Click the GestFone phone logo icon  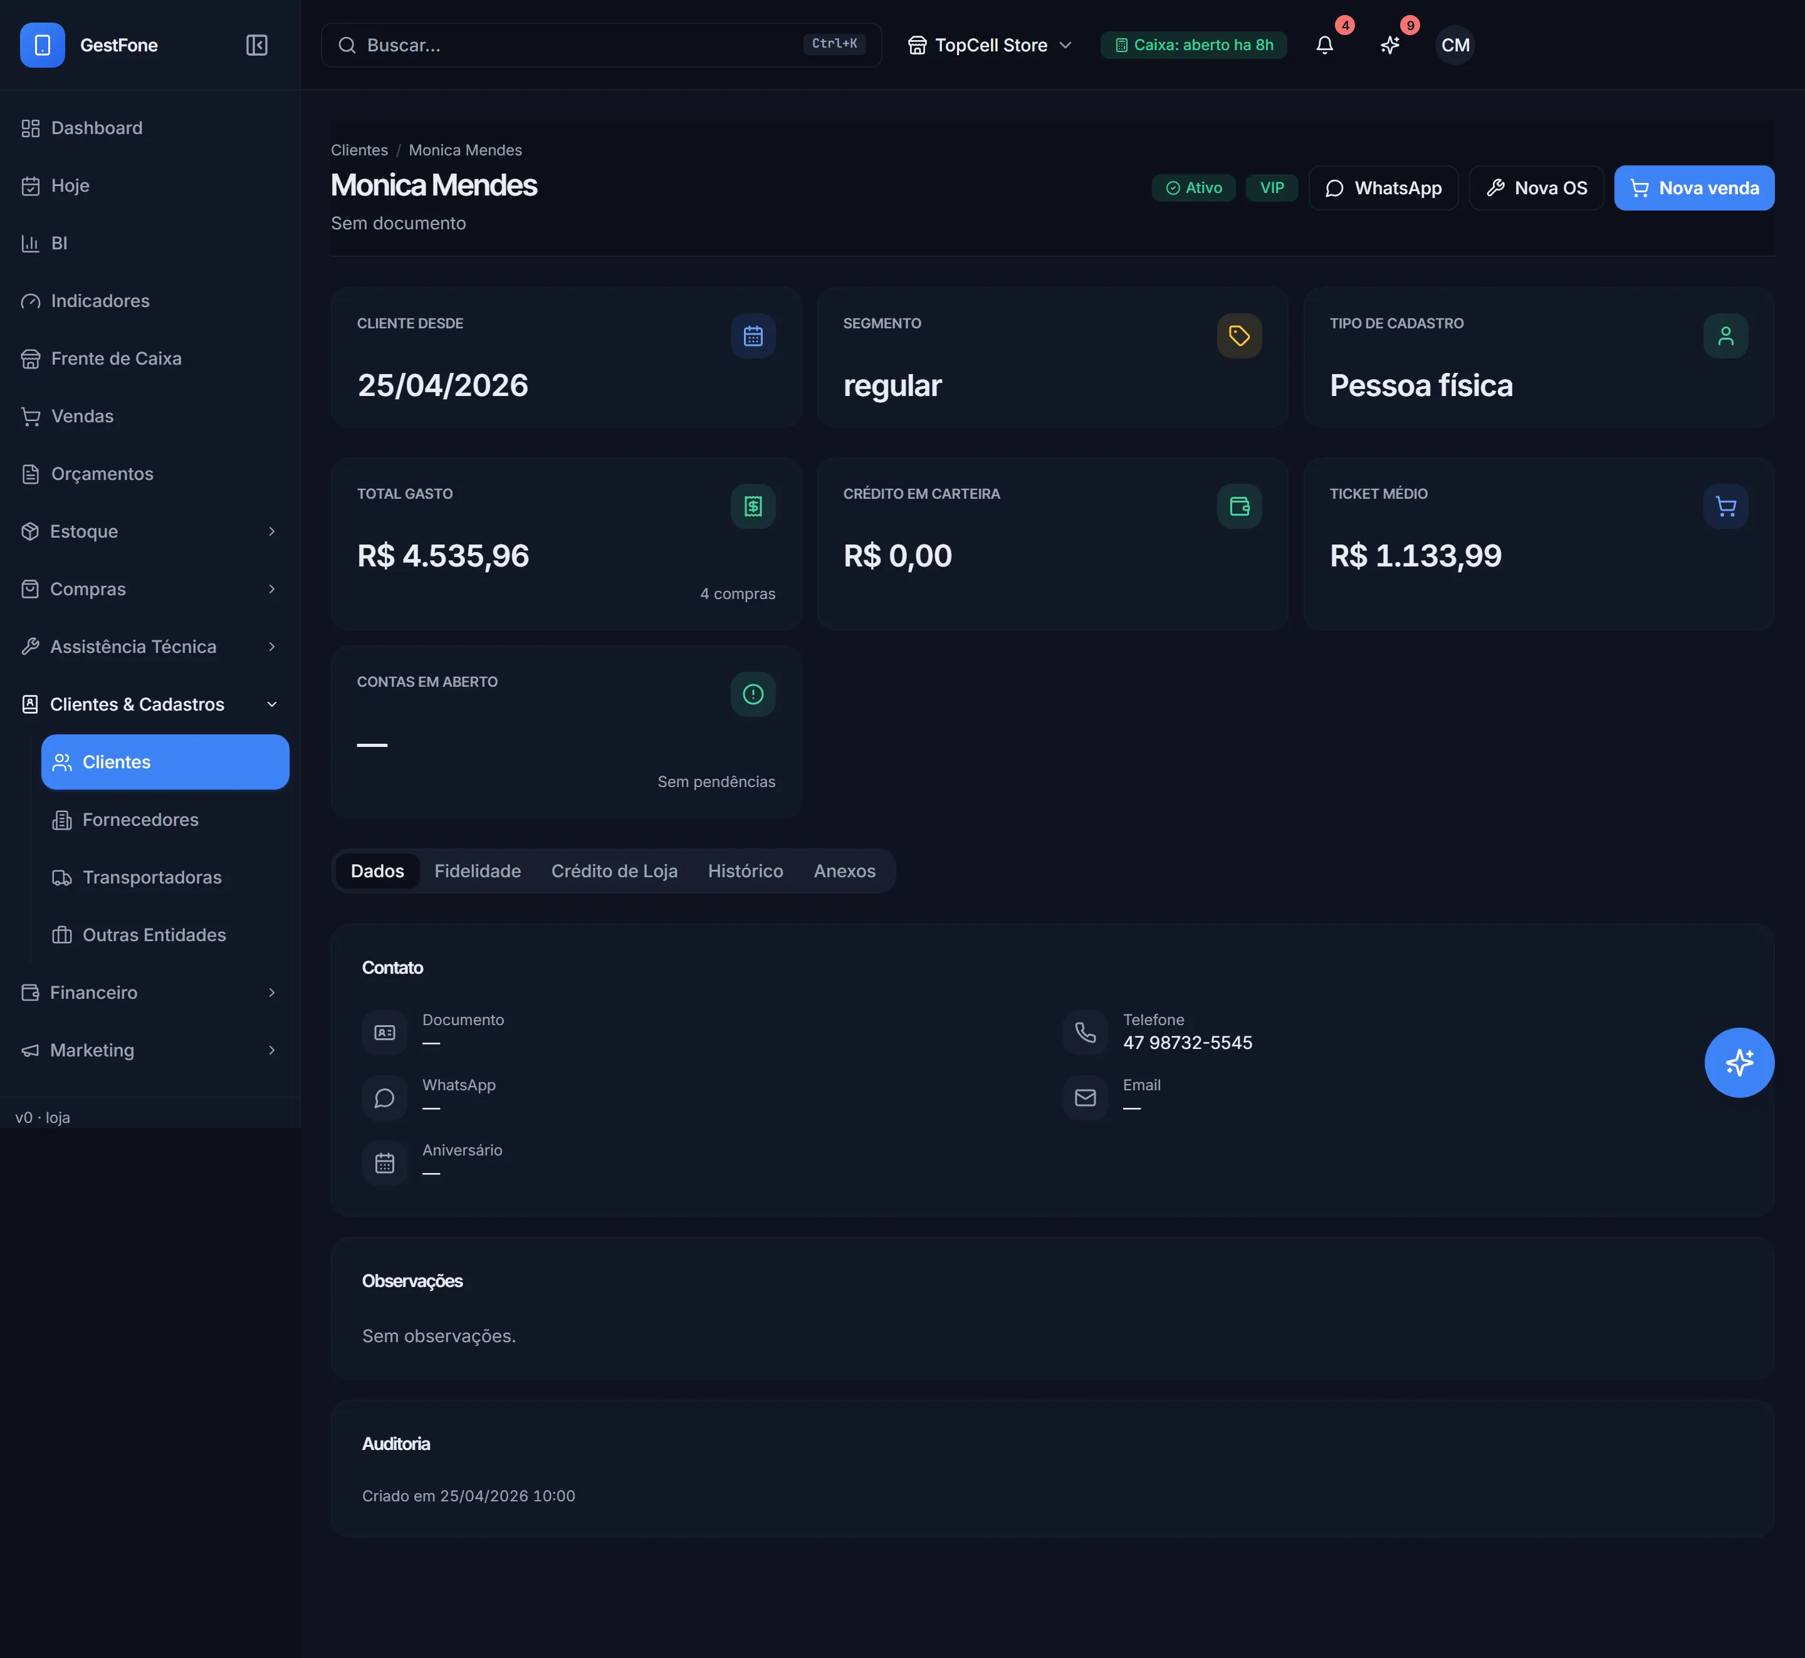click(42, 45)
